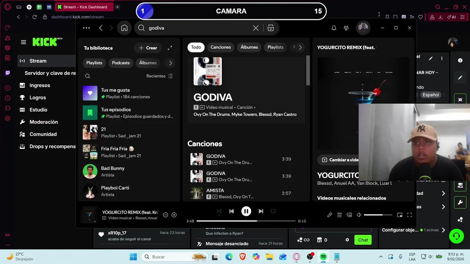This screenshot has width=470, height=264.
Task: Select the Playlists search filter
Action: [x=275, y=47]
